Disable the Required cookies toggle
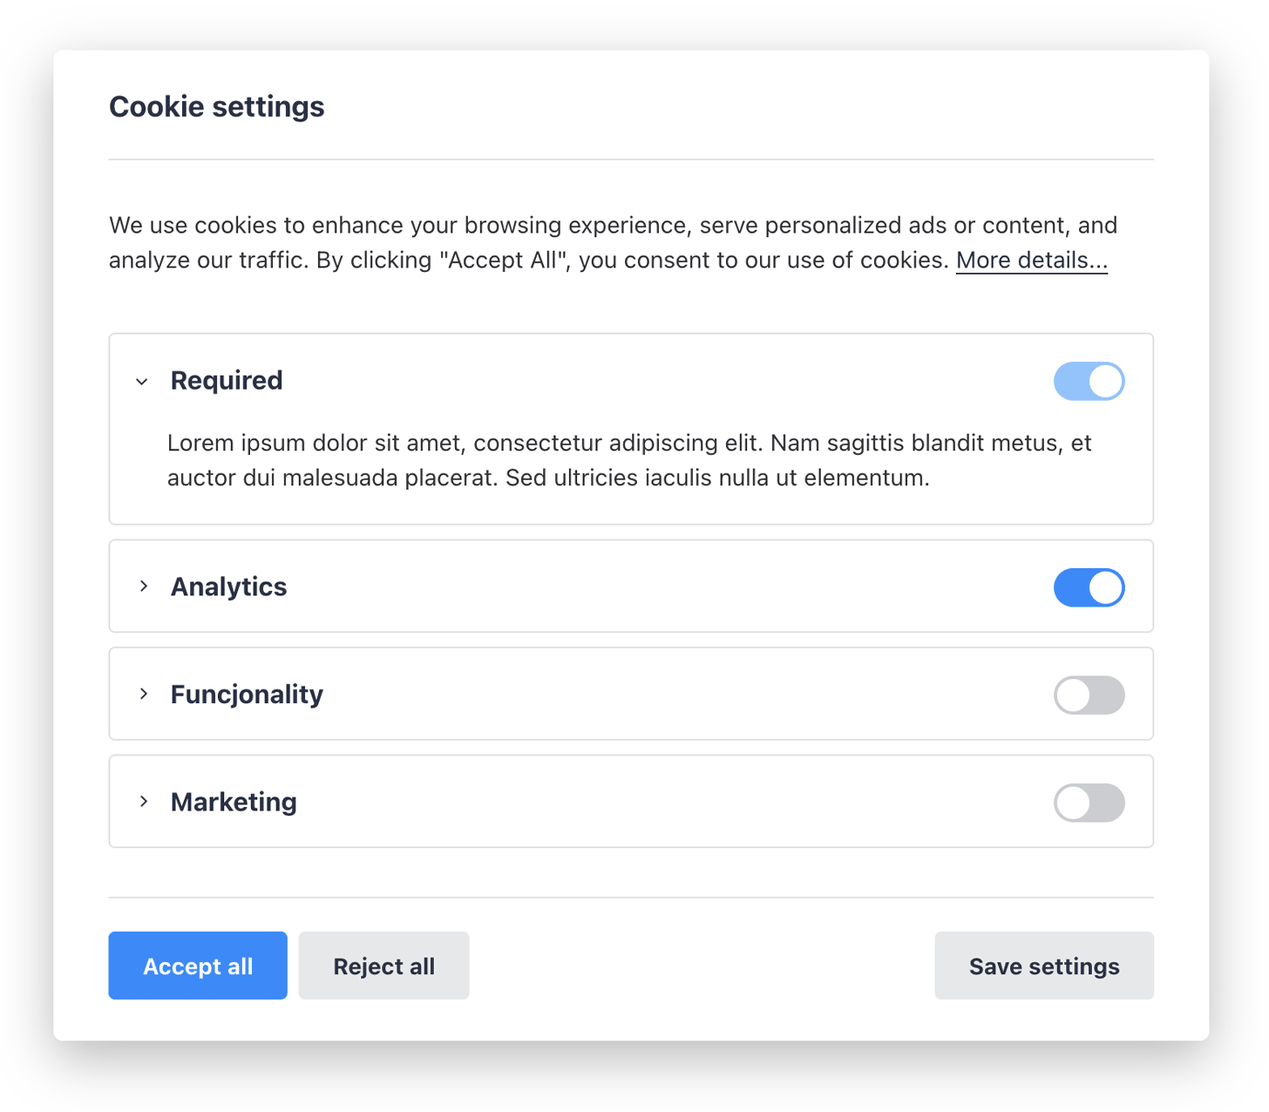The image size is (1269, 1112). pos(1089,381)
